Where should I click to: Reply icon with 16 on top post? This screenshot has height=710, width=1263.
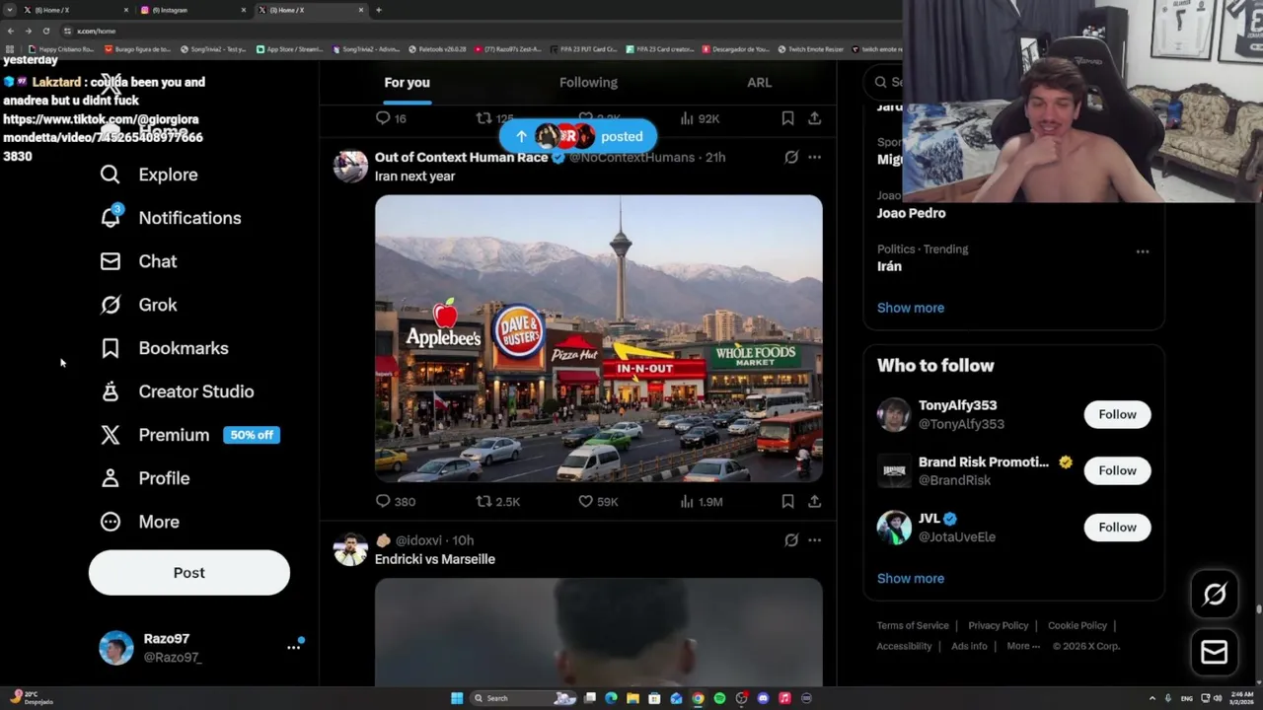[392, 118]
